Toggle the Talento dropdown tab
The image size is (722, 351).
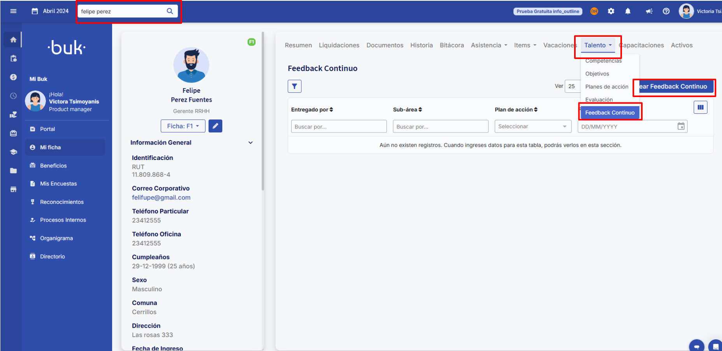pos(598,45)
